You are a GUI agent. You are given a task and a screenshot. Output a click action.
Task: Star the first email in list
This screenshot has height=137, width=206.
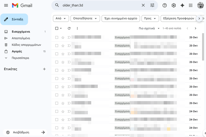coord(63,37)
